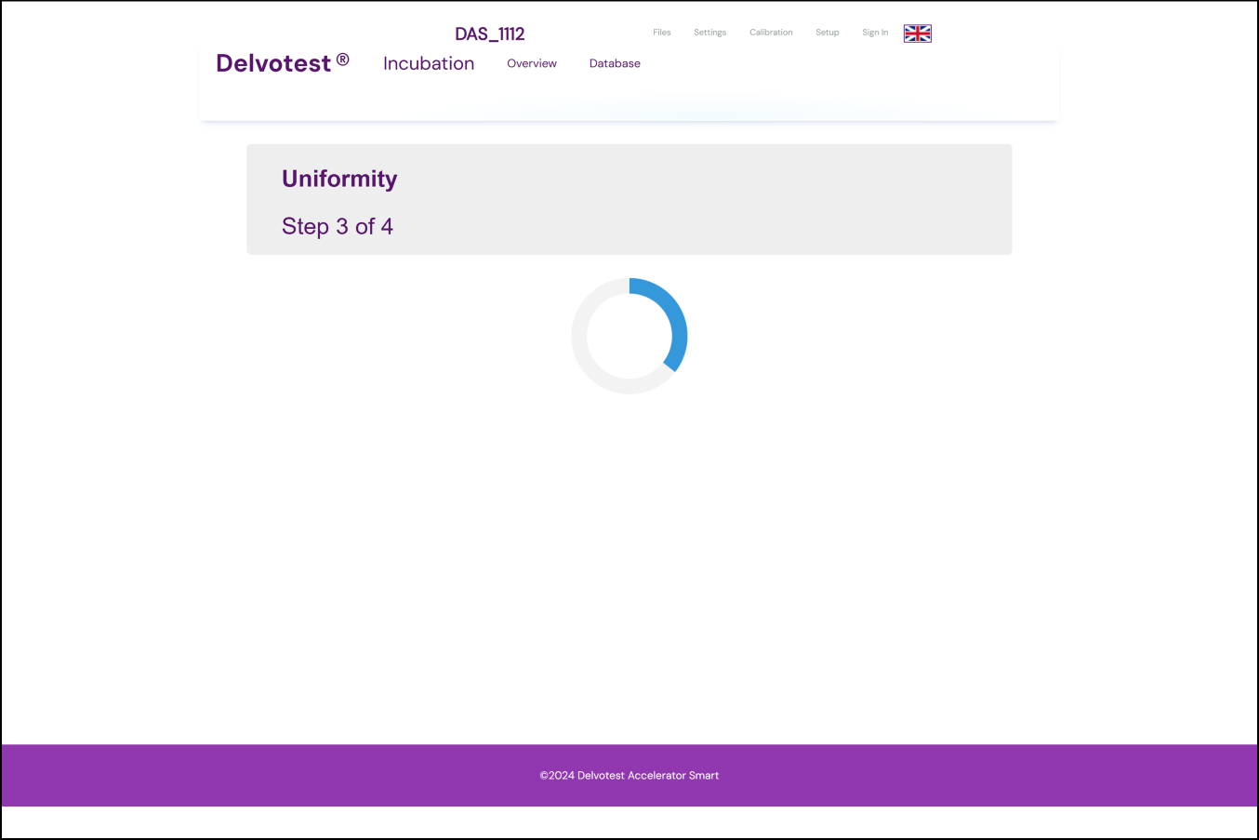1259x840 pixels.
Task: Click the UK flag language icon
Action: coord(917,33)
